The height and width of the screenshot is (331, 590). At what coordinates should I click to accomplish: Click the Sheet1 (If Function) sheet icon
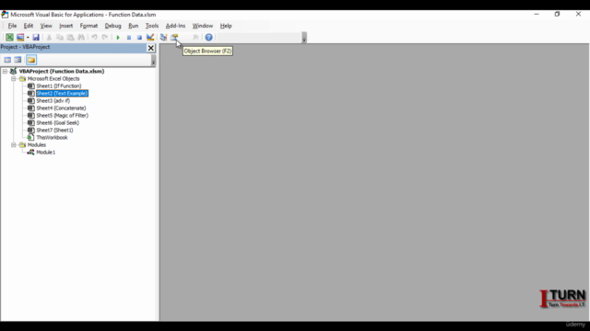(31, 86)
